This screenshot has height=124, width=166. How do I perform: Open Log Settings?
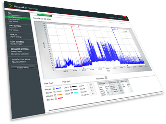point(14,30)
